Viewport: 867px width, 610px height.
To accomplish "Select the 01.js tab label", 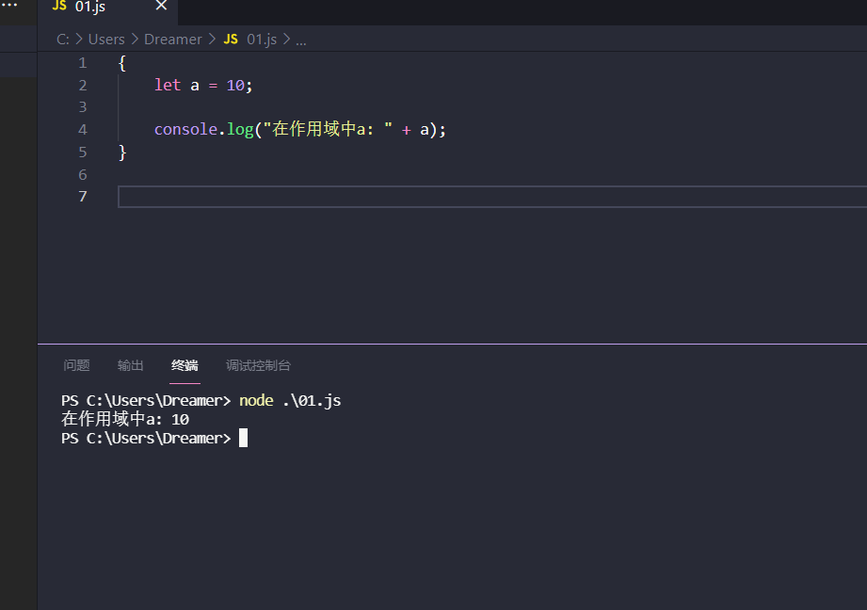I will tap(90, 7).
